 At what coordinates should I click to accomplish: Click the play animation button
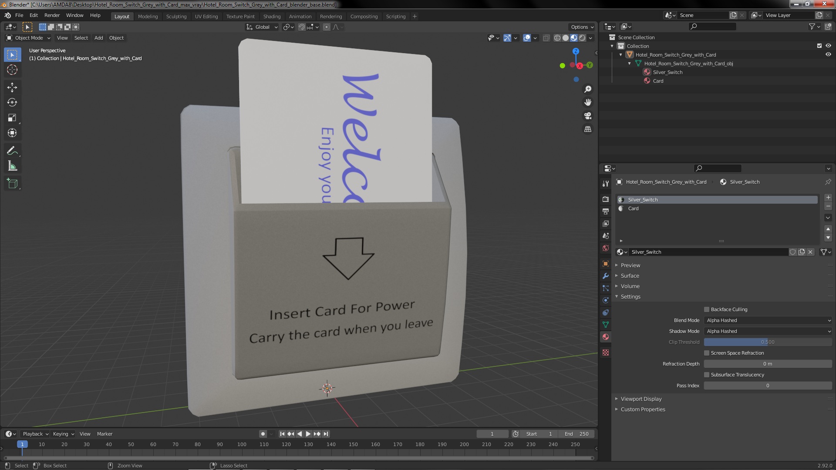click(x=308, y=434)
